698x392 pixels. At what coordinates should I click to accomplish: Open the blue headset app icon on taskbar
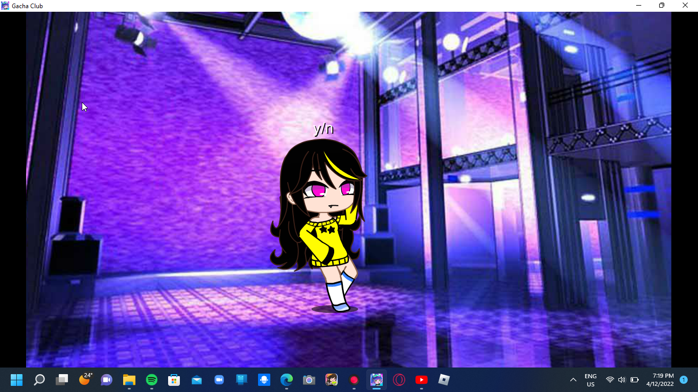point(264,380)
